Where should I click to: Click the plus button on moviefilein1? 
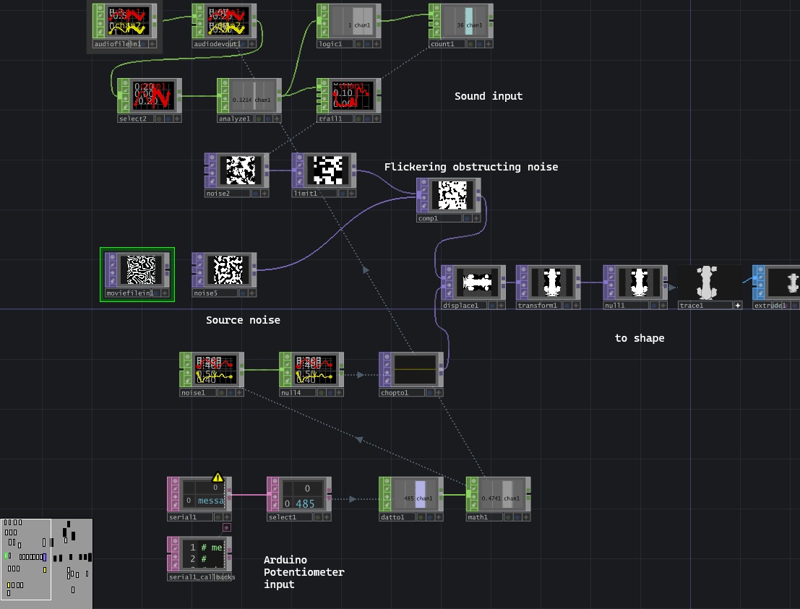coord(165,293)
